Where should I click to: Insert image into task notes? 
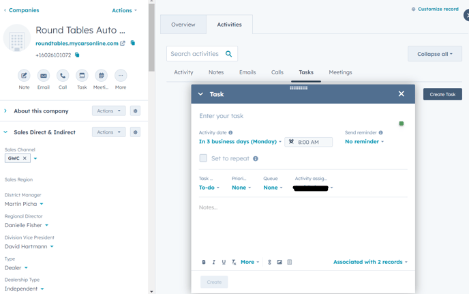[x=279, y=262]
